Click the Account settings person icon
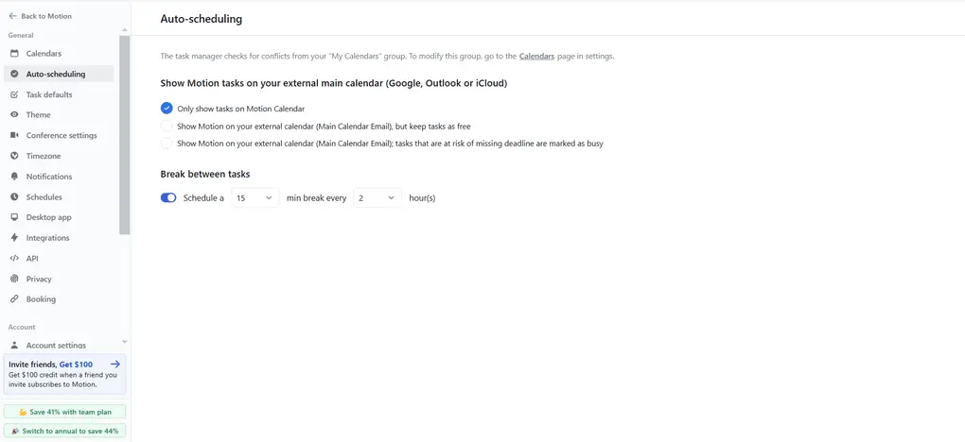 click(x=14, y=346)
